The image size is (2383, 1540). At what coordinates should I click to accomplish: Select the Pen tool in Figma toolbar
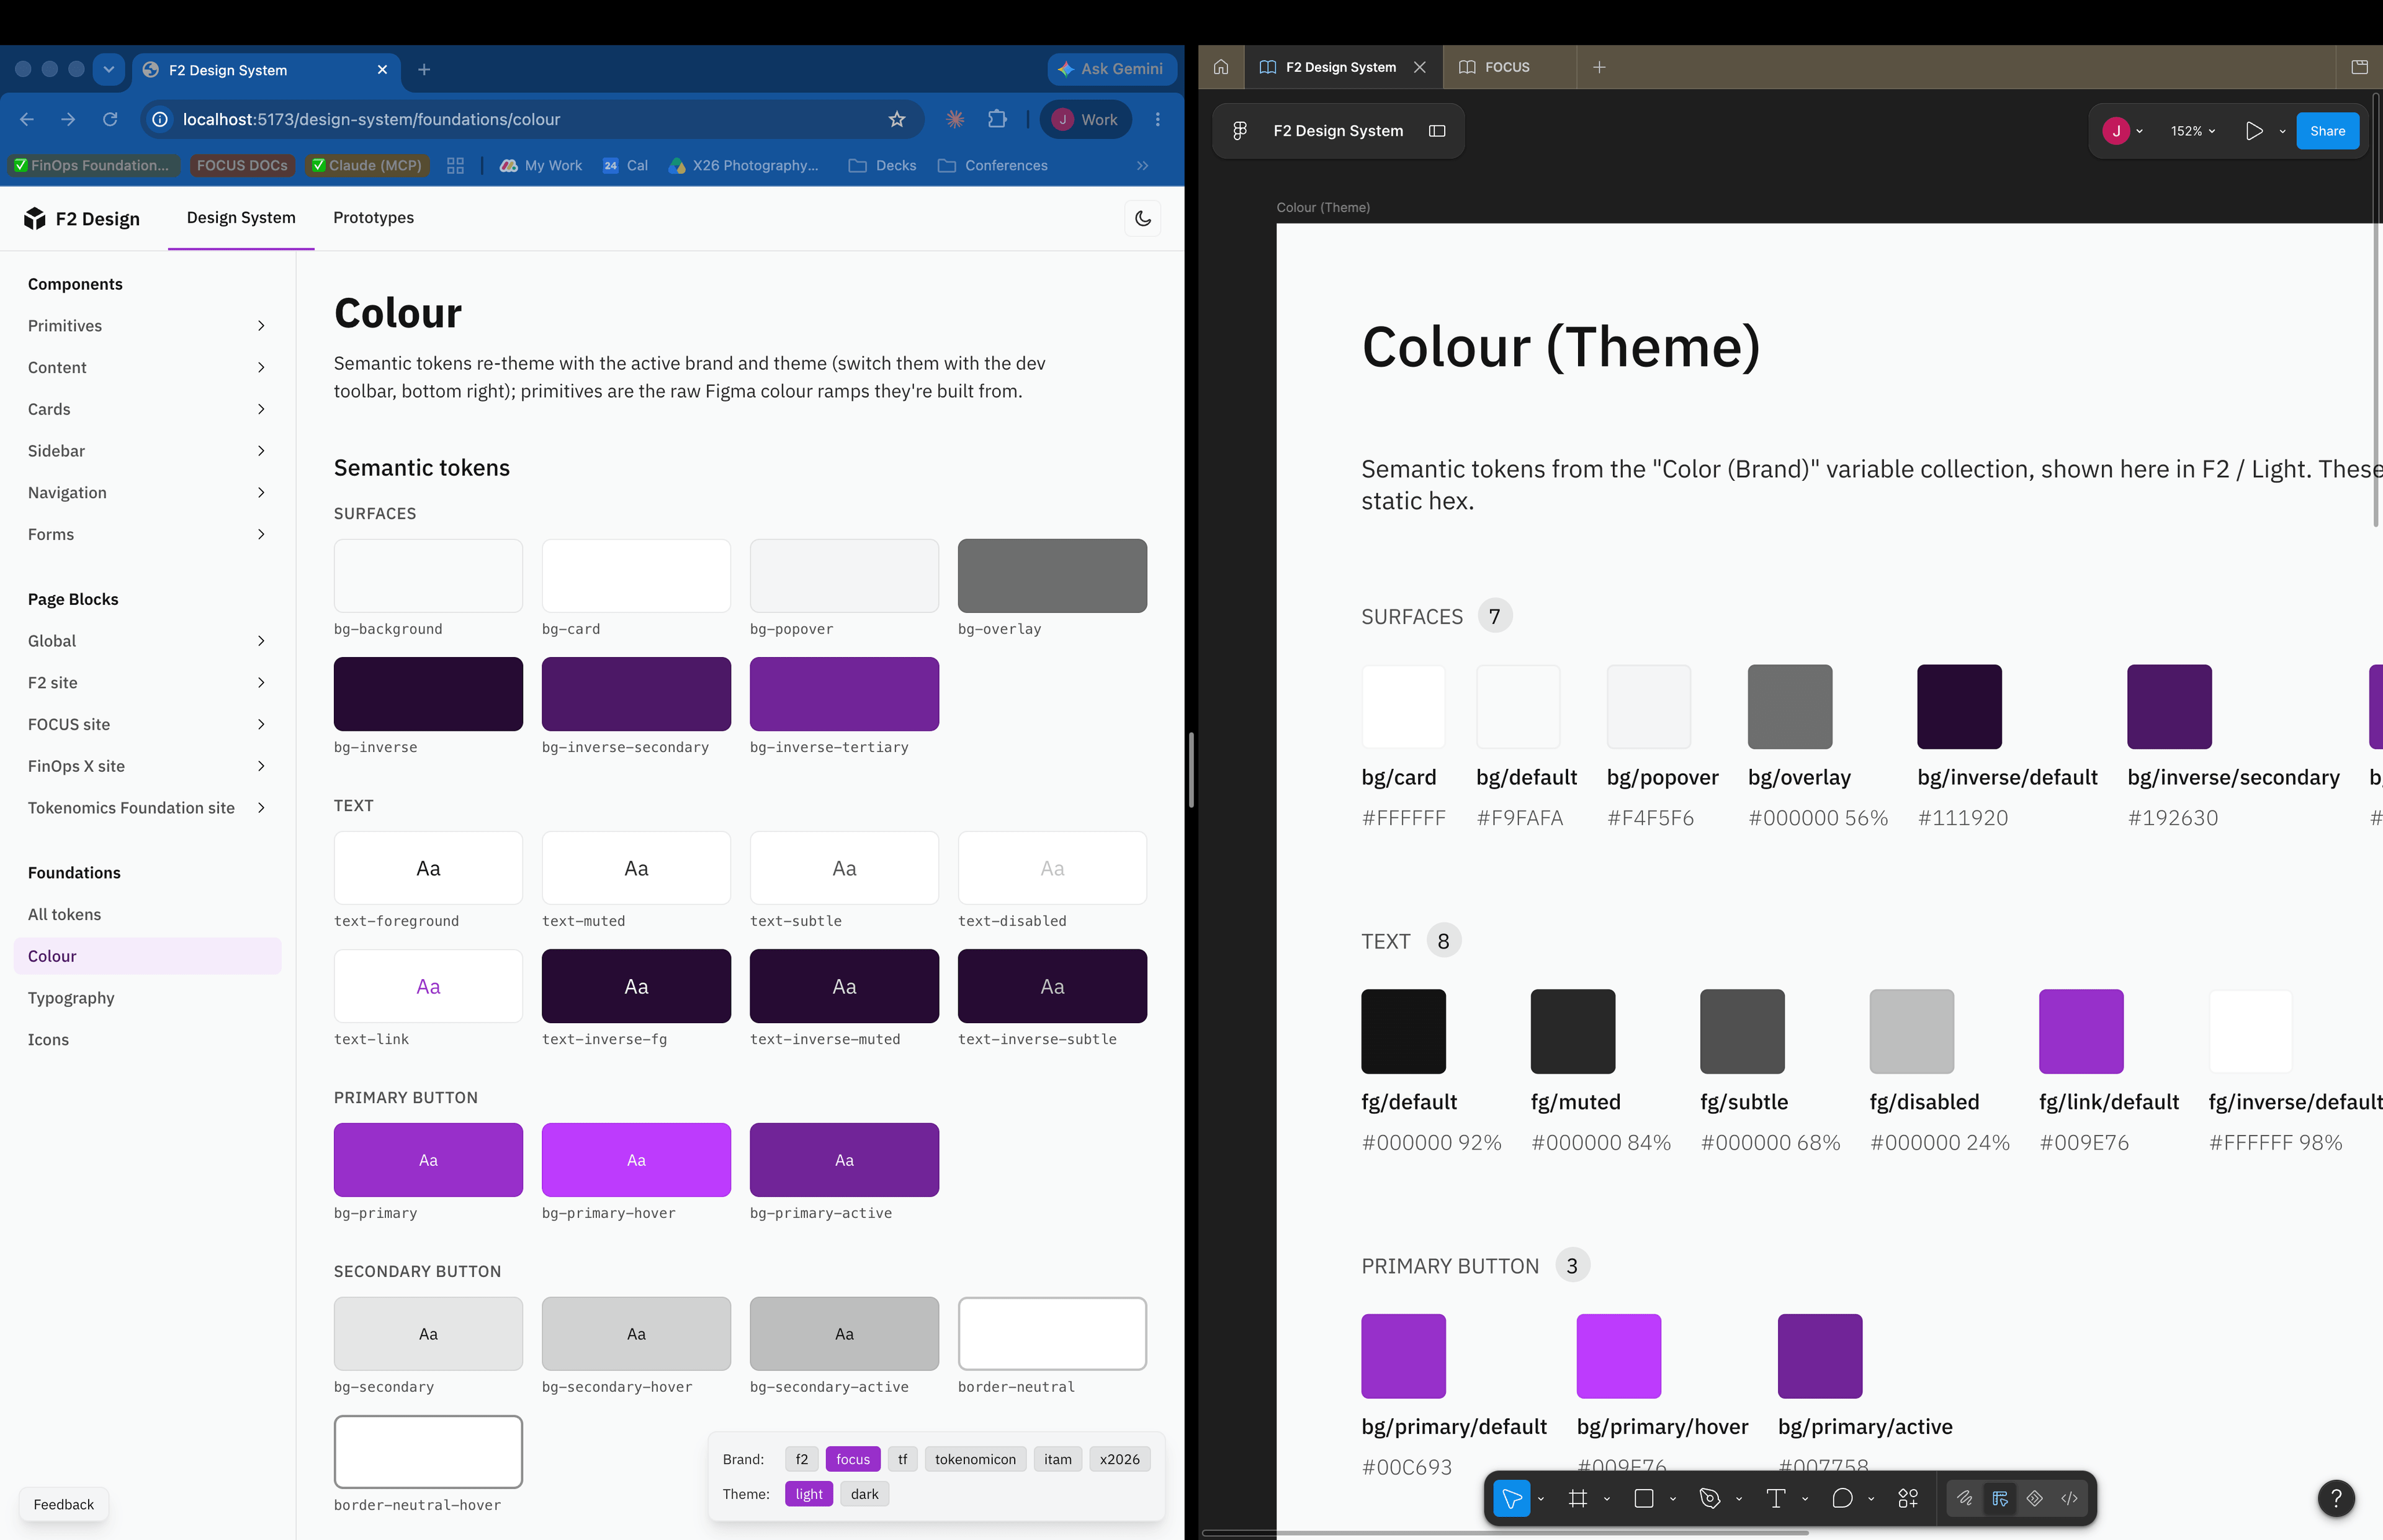1709,1498
